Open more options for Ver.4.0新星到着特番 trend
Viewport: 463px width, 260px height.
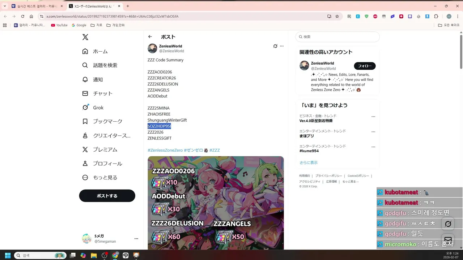[x=373, y=117]
